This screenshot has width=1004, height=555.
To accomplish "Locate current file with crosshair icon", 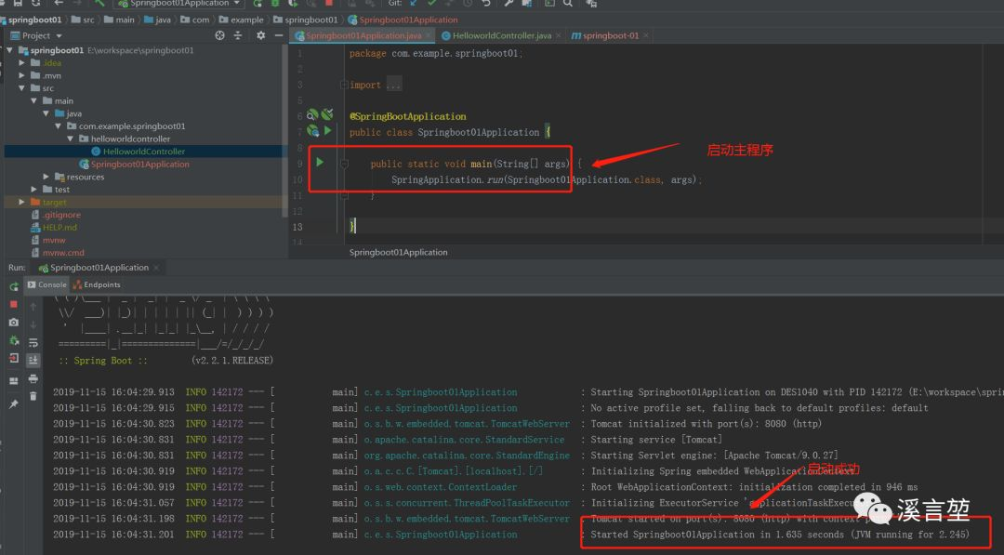I will coord(219,36).
